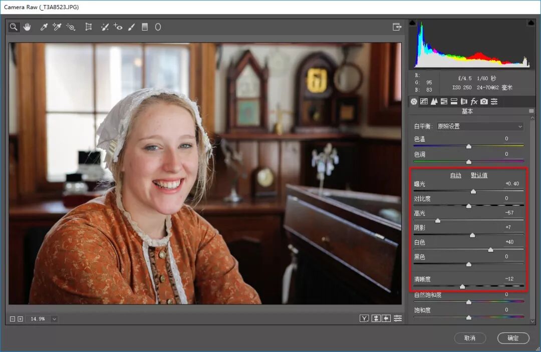Click the 自动 auto adjustment link
Image resolution: width=541 pixels, height=352 pixels.
pyautogui.click(x=455, y=175)
